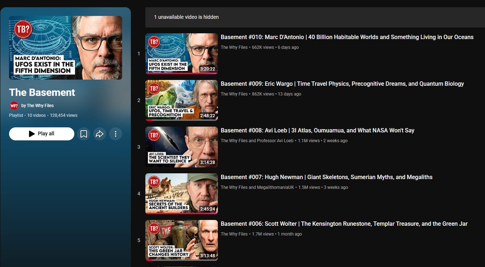Open Basement #009 Eric Wargo video thumbnail
The width and height of the screenshot is (485, 267).
182,101
